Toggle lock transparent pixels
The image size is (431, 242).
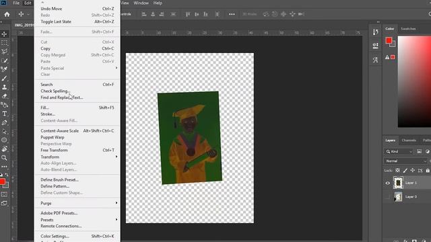click(397, 170)
